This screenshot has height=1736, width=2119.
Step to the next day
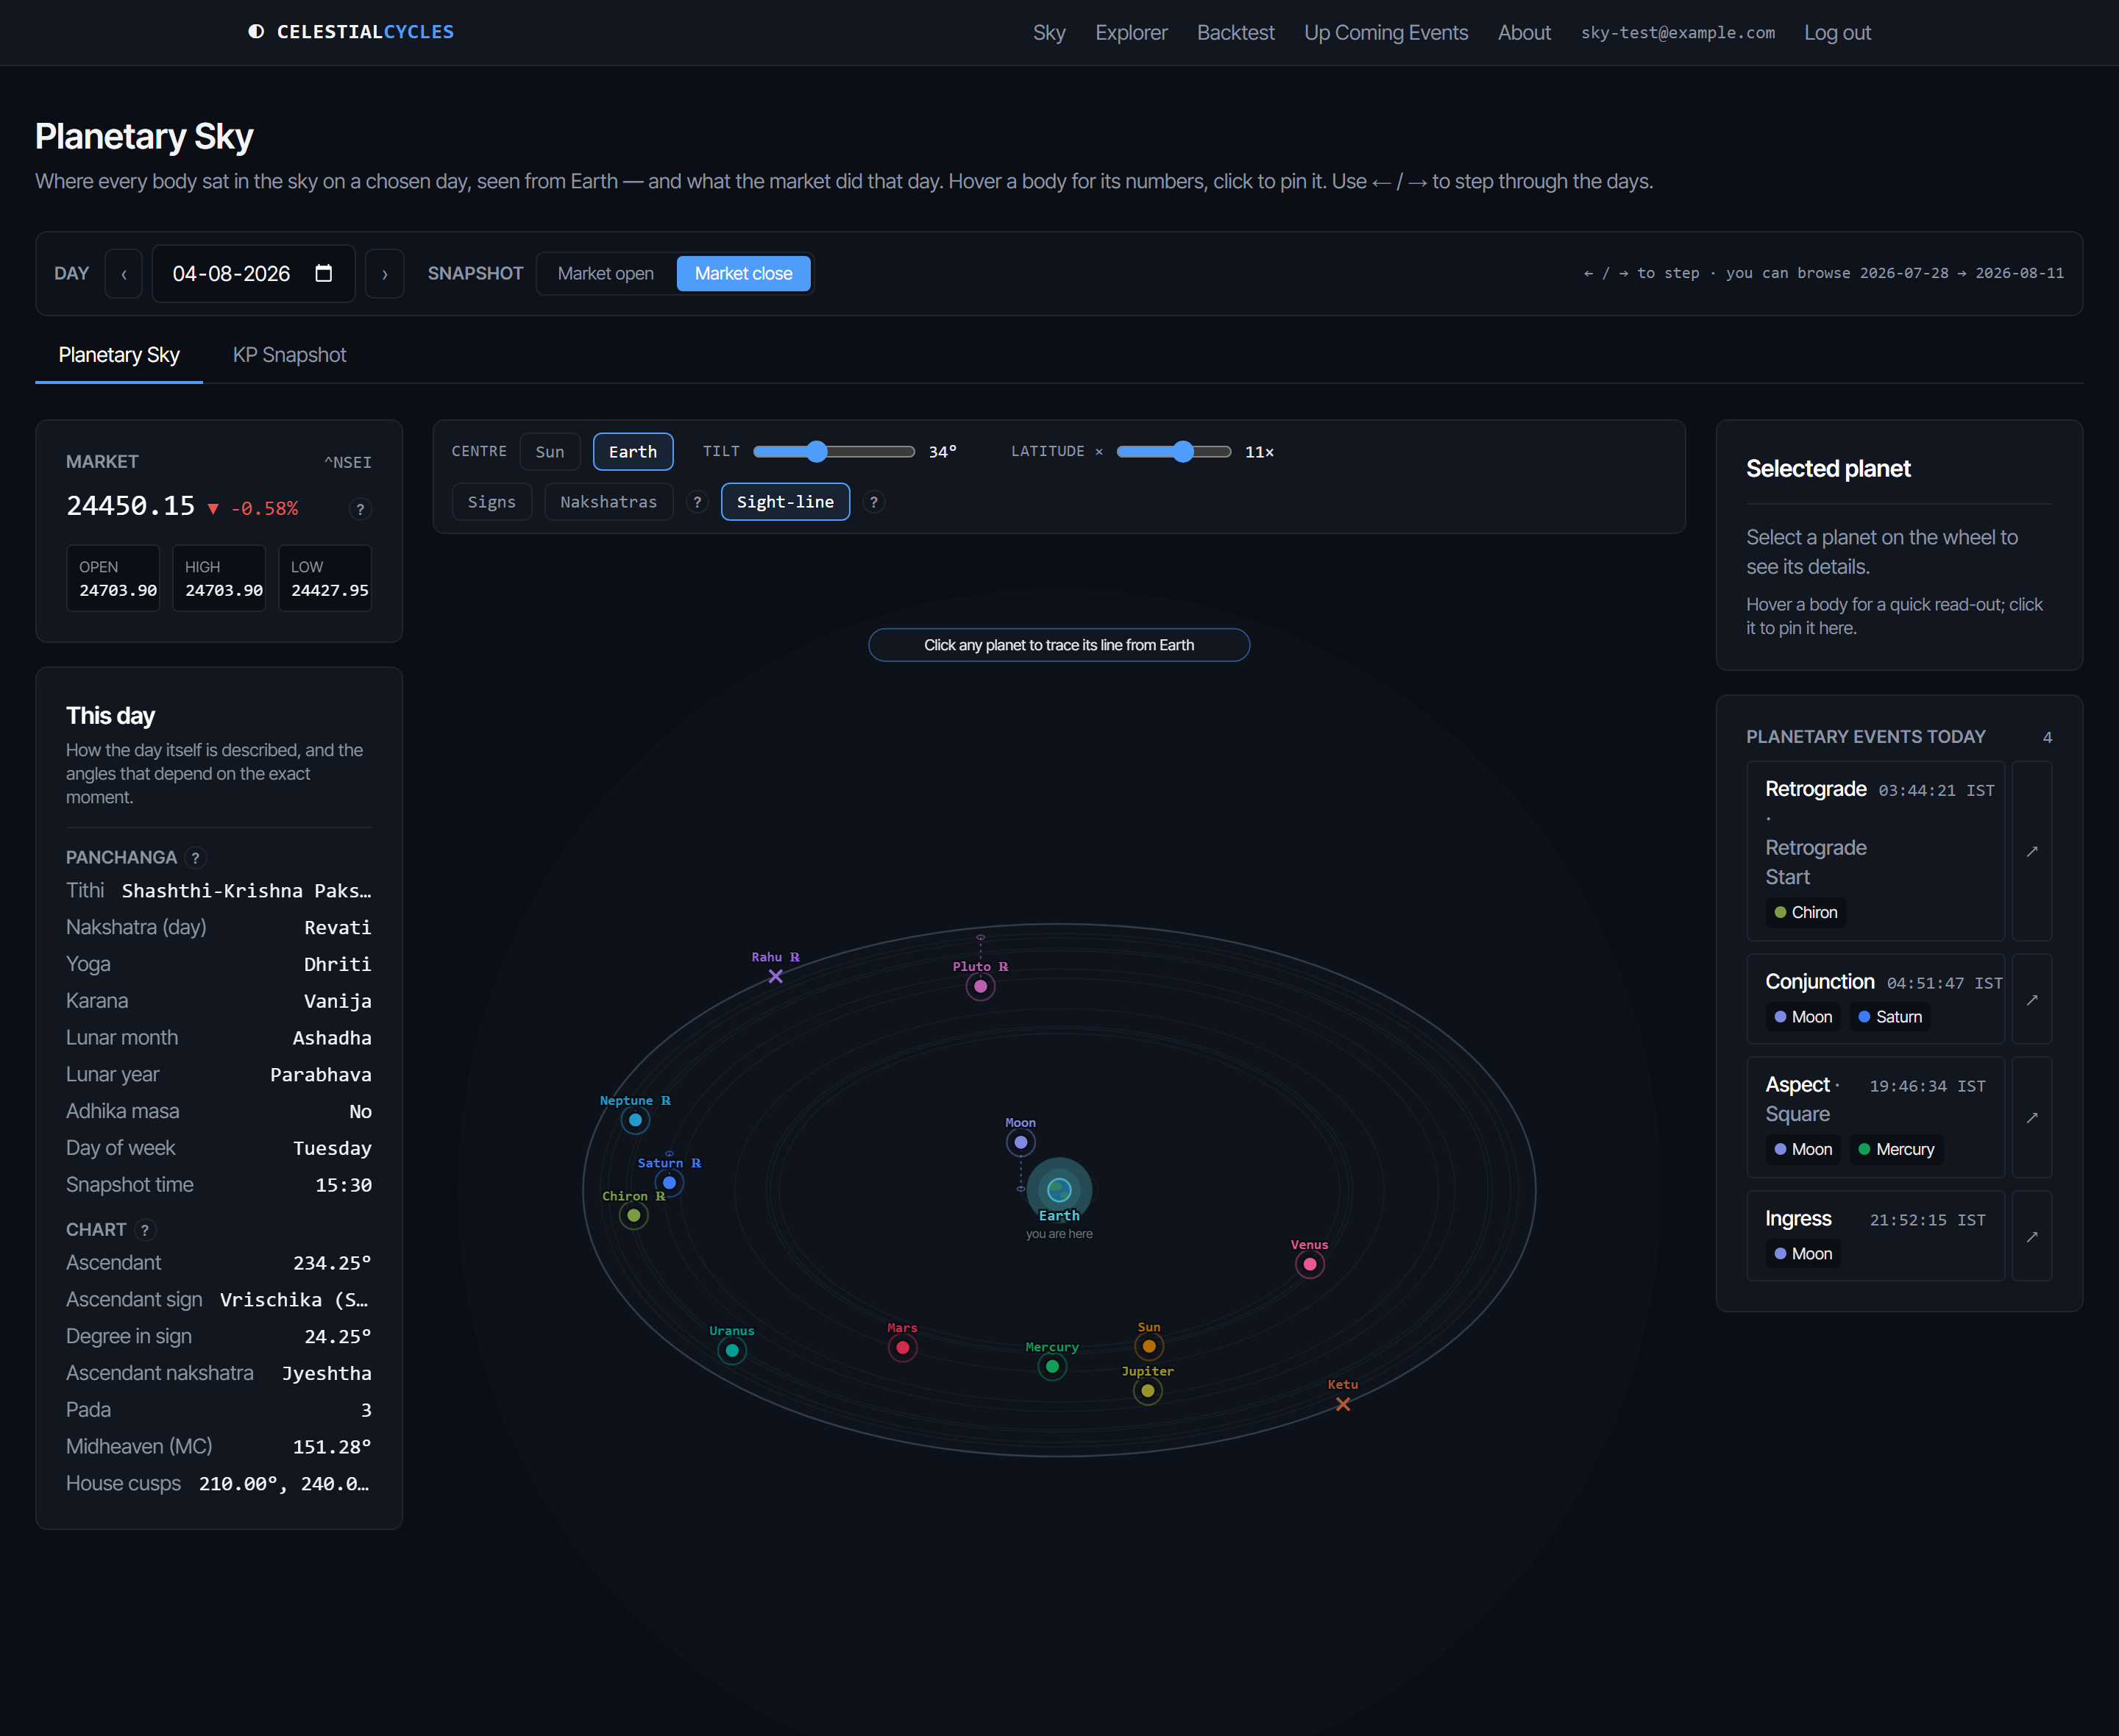[385, 274]
